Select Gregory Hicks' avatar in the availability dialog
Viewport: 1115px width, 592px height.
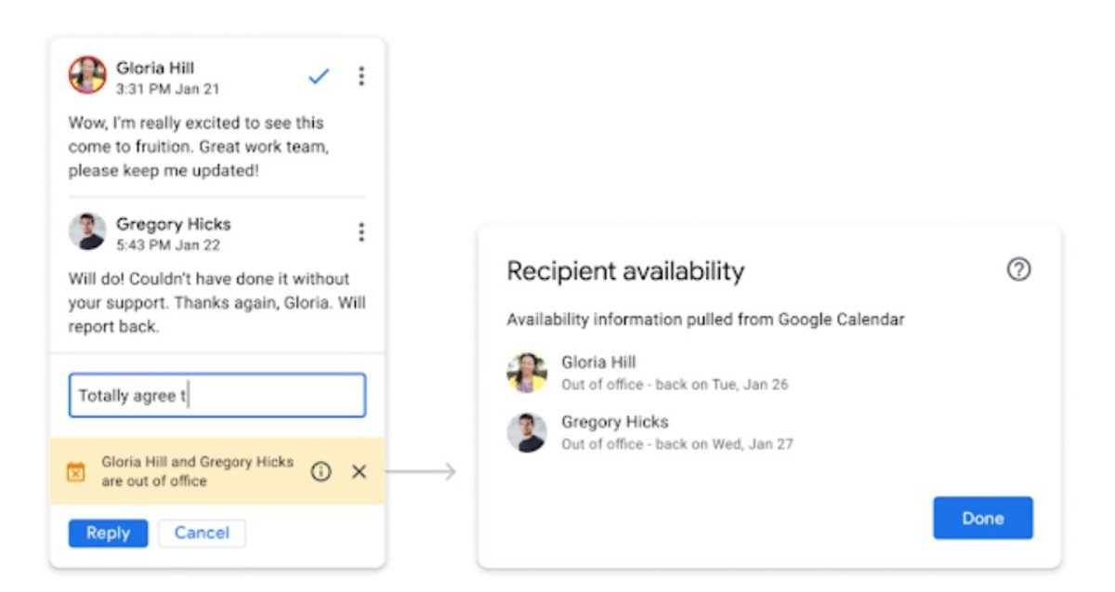[x=527, y=432]
